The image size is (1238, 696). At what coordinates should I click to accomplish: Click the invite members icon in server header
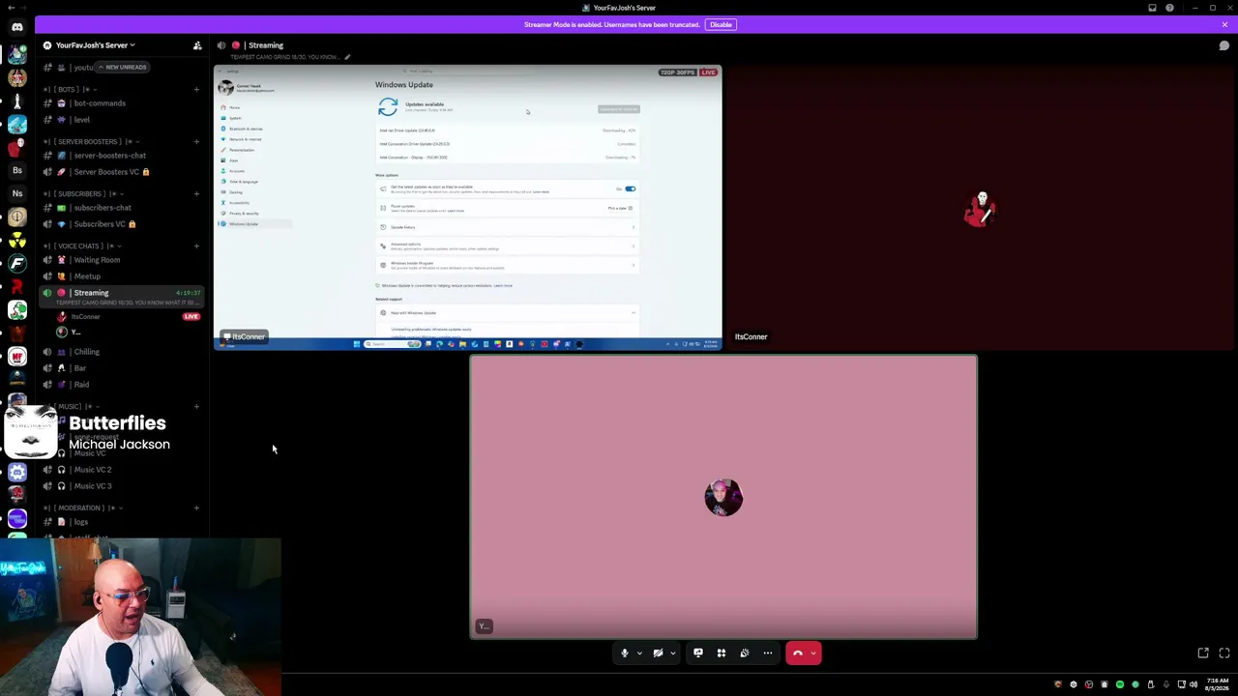click(x=197, y=45)
